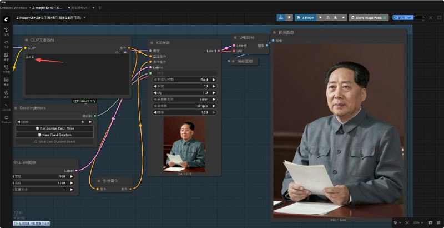The image size is (444, 228).
Task: Switch to the Unsaved Workflow tab
Action: point(14,8)
